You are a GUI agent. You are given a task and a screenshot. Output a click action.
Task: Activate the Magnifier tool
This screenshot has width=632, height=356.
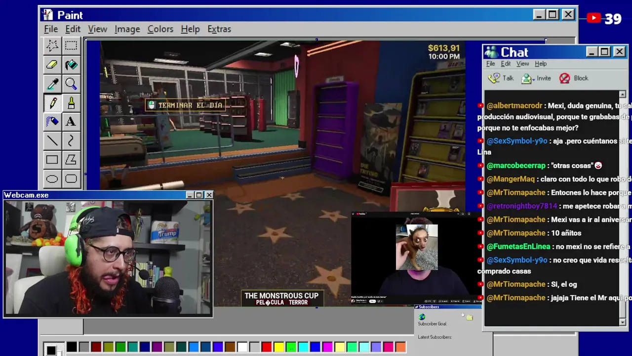(x=71, y=84)
